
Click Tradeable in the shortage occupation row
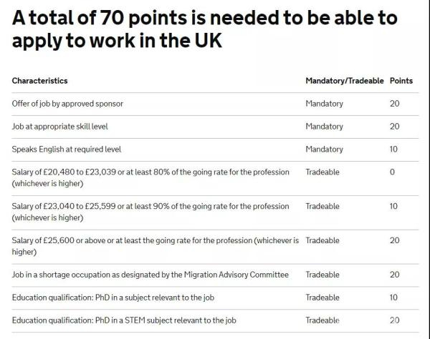pyautogui.click(x=322, y=275)
